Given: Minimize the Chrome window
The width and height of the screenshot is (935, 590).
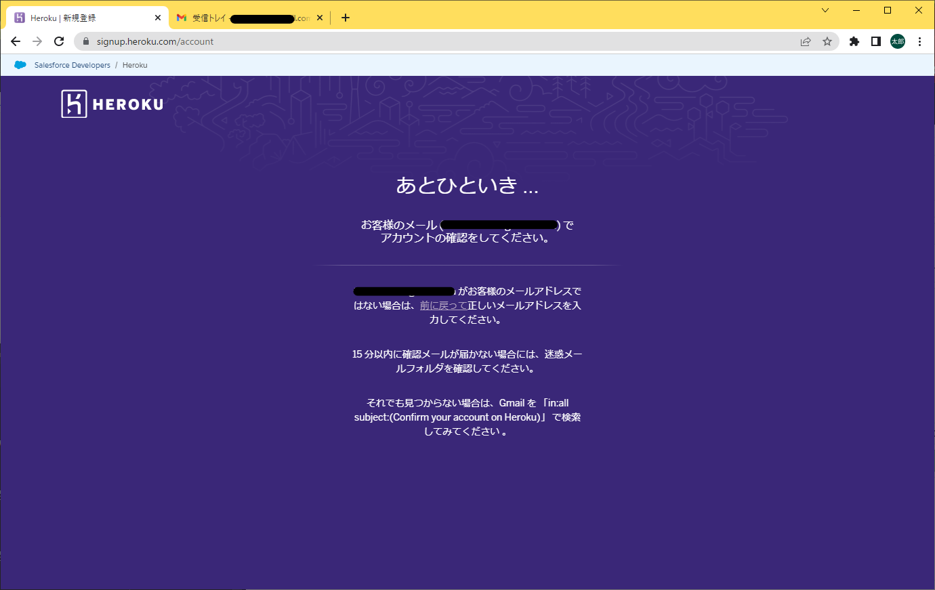Looking at the screenshot, I should tap(856, 10).
